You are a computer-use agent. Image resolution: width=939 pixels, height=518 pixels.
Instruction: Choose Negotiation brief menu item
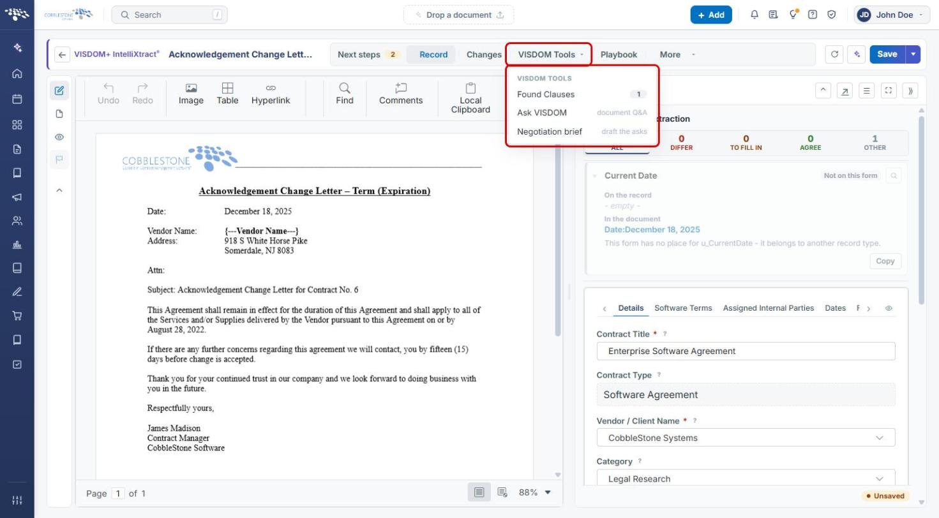click(x=582, y=131)
